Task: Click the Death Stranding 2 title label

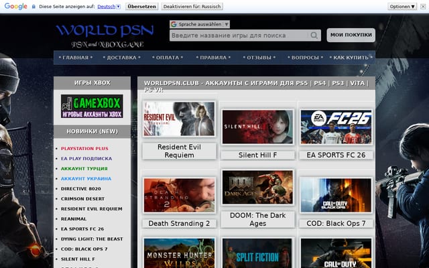Action: 179,223
